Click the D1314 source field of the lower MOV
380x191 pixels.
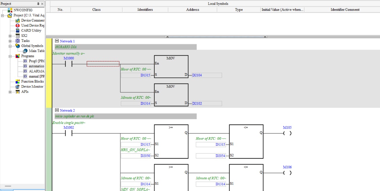pos(136,103)
